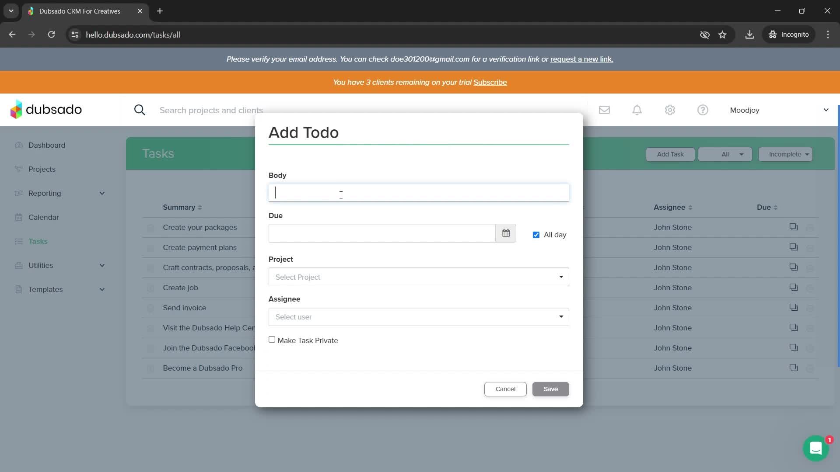840x472 pixels.
Task: Sort by Assignee column
Action: tap(673, 207)
